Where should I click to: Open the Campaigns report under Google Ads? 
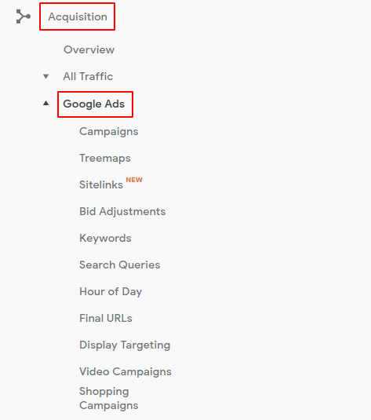click(109, 132)
